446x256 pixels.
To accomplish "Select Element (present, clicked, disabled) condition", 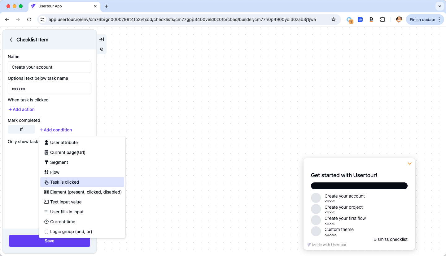I will tap(82, 192).
